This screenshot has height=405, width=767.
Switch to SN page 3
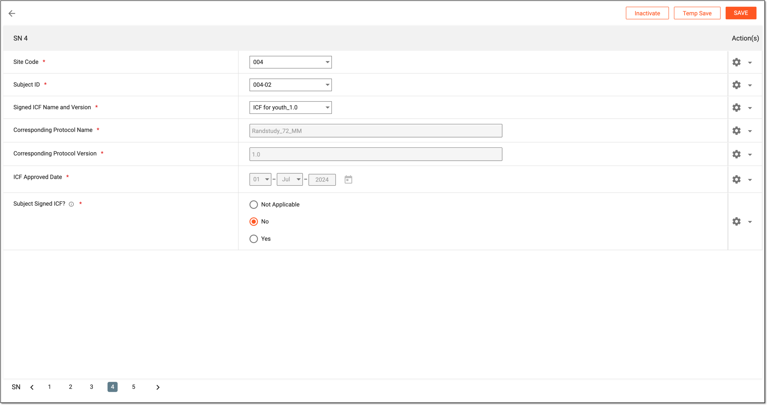[x=91, y=387]
